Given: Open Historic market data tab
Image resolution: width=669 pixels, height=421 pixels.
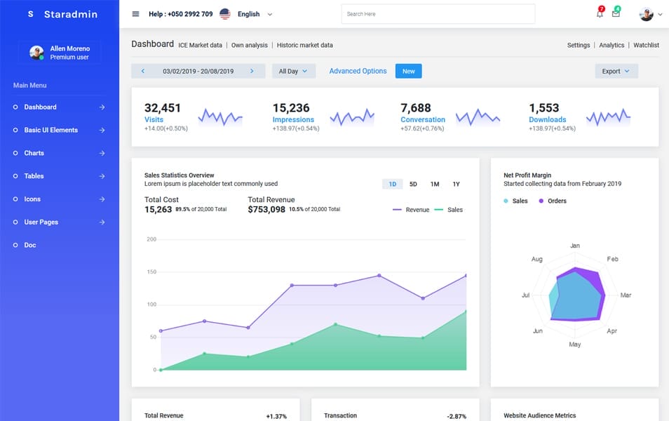Looking at the screenshot, I should coord(305,45).
